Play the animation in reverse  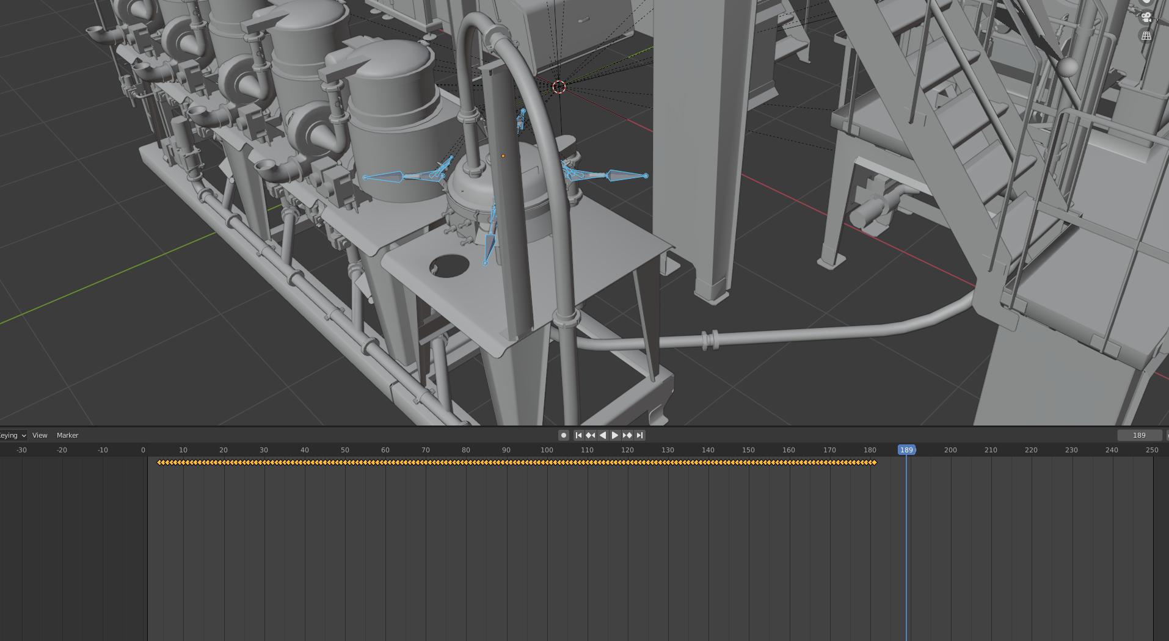pos(603,435)
